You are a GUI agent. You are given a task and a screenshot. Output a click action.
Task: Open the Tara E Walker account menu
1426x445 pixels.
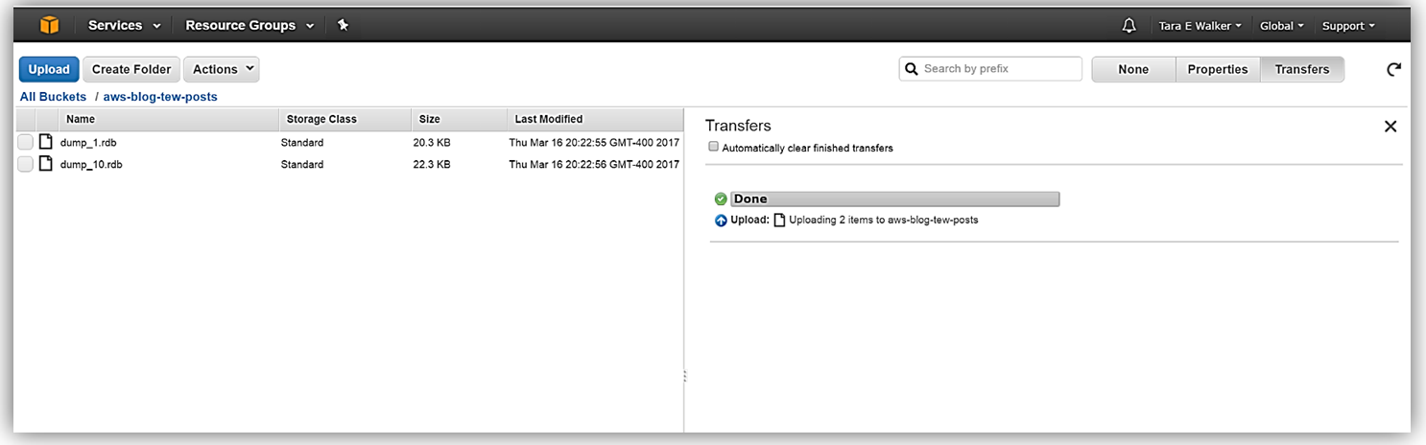pos(1200,26)
